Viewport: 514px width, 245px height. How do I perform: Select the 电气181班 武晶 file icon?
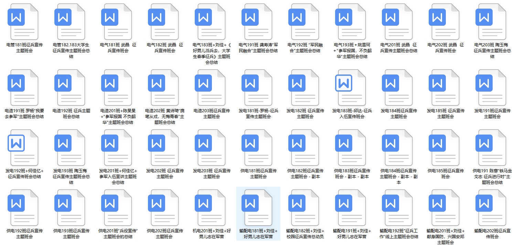(116, 22)
